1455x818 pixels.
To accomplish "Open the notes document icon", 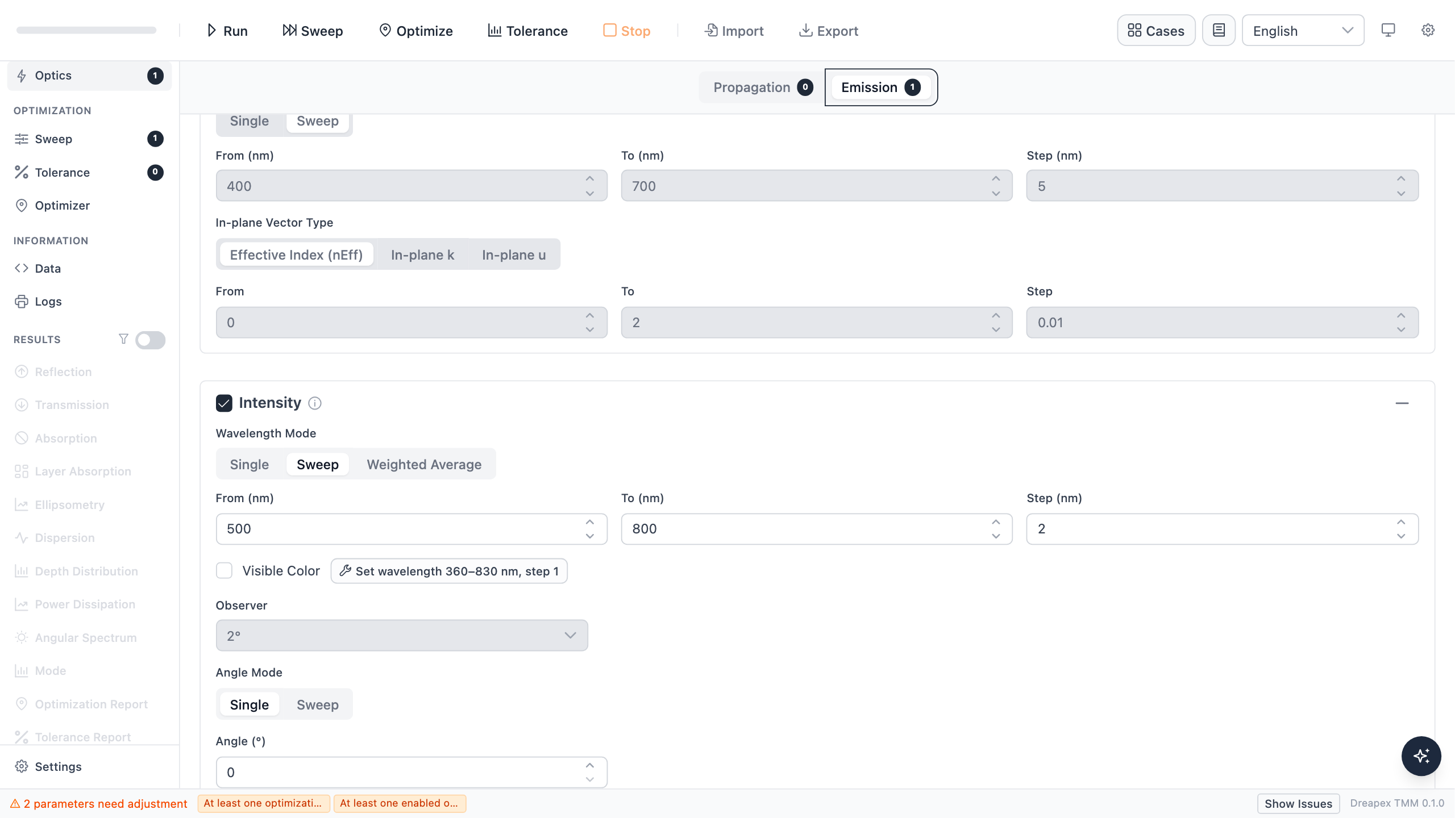I will click(1219, 31).
